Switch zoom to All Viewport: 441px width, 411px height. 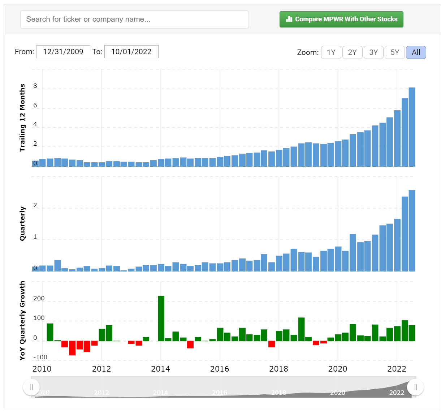coord(416,52)
